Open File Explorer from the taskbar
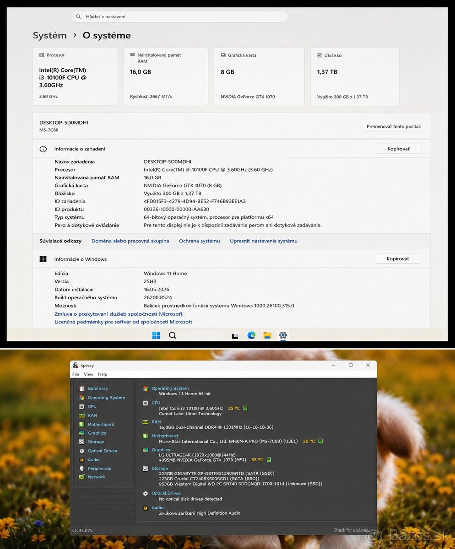The image size is (455, 549). coord(267,335)
